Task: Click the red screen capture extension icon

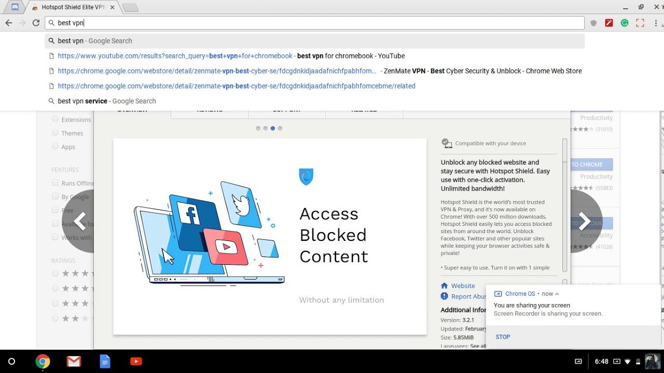Action: (640, 23)
